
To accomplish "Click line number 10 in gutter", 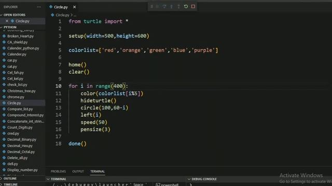I will tap(59, 86).
